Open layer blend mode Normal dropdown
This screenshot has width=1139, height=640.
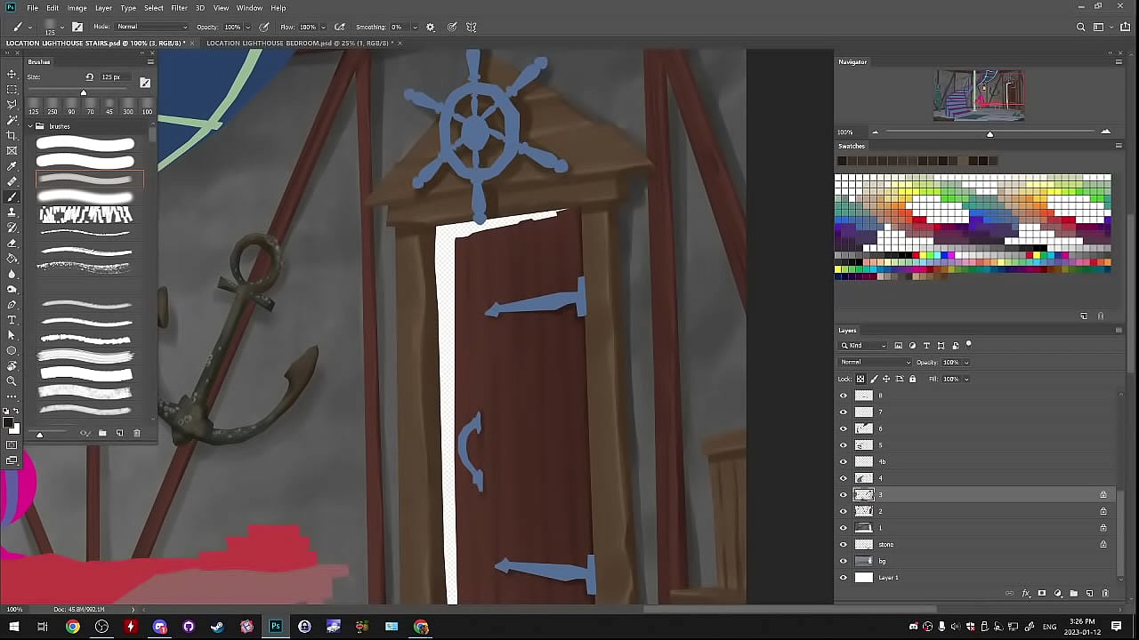coord(876,362)
